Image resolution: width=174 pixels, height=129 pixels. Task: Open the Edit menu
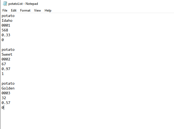coord(14,10)
